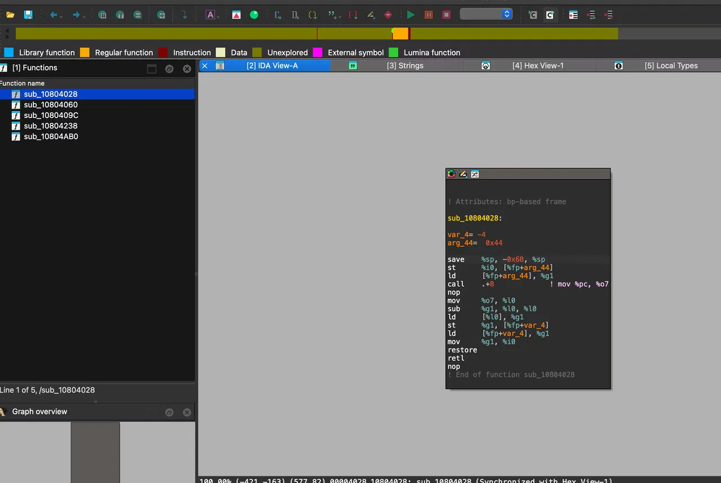Start the debugger with the green play button

click(x=411, y=15)
